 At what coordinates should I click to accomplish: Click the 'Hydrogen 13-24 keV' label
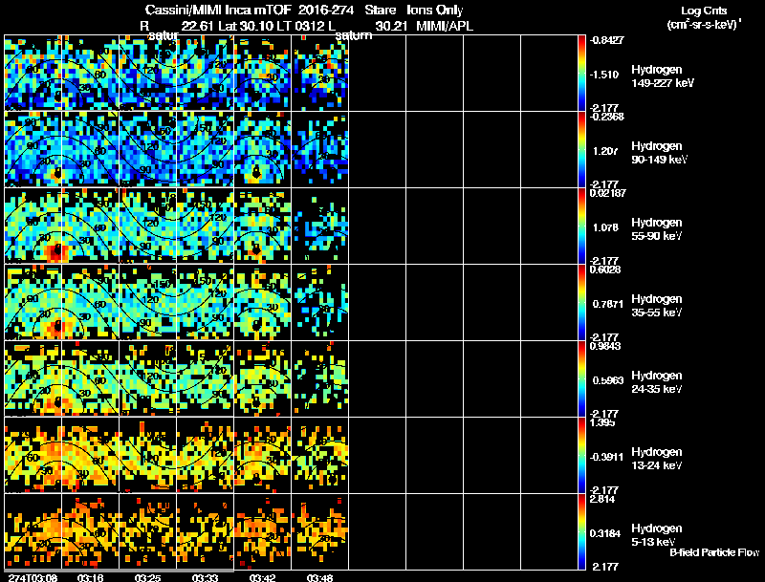(x=657, y=459)
